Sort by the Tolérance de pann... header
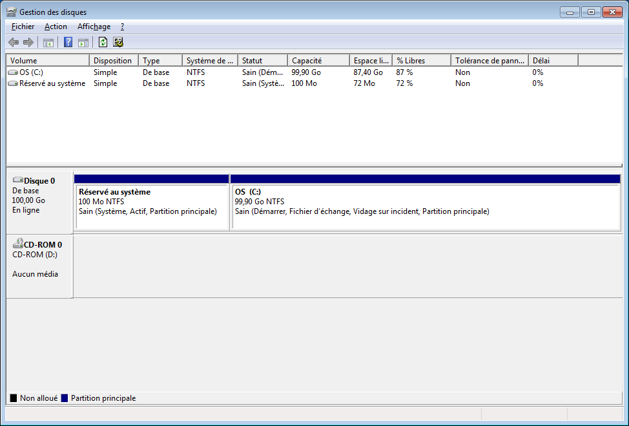The width and height of the screenshot is (629, 426). (x=490, y=61)
